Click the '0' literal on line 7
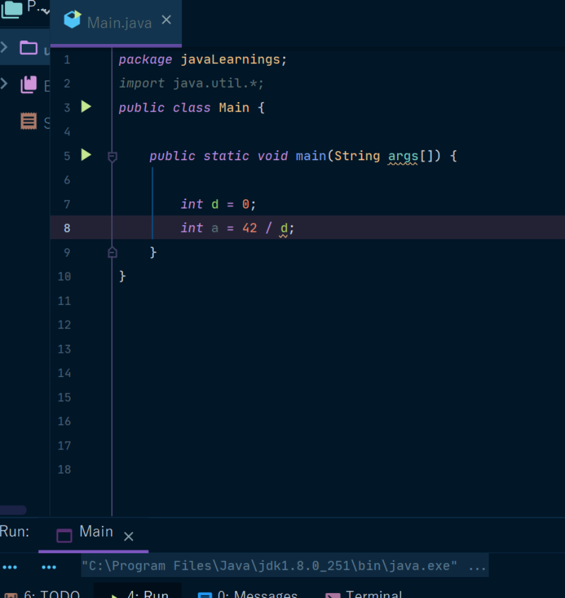Viewport: 565px width, 598px height. pyautogui.click(x=246, y=204)
